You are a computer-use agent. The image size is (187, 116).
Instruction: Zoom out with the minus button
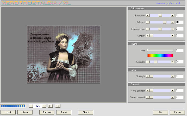(x=44, y=106)
